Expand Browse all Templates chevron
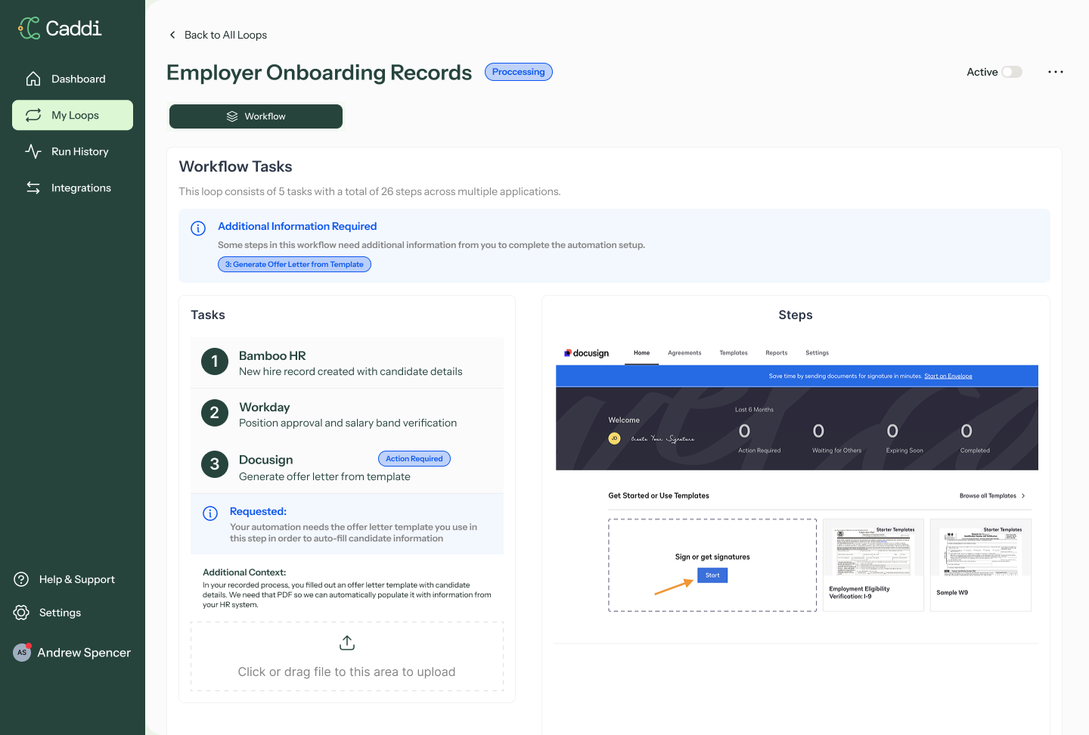1089x735 pixels. pyautogui.click(x=1023, y=496)
